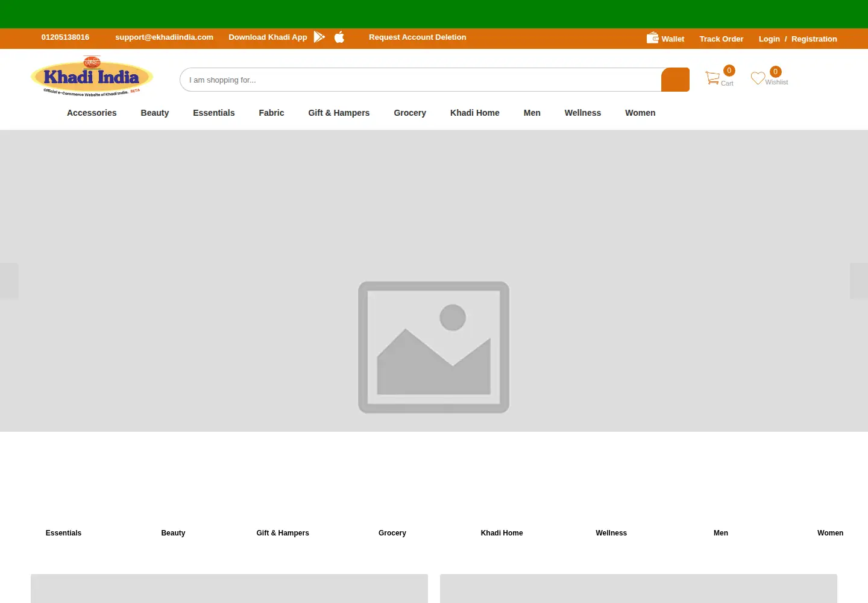Viewport: 868px width, 603px height.
Task: Click the orange search submit button
Action: coord(675,80)
